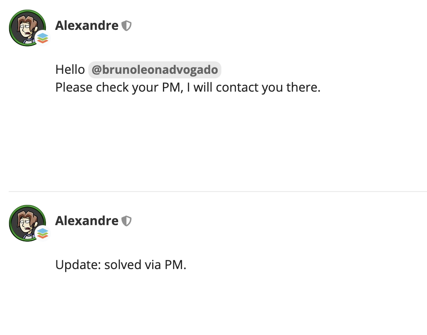Click the word 'Update:' in second post
Screen dimensions: 427x335
point(78,265)
